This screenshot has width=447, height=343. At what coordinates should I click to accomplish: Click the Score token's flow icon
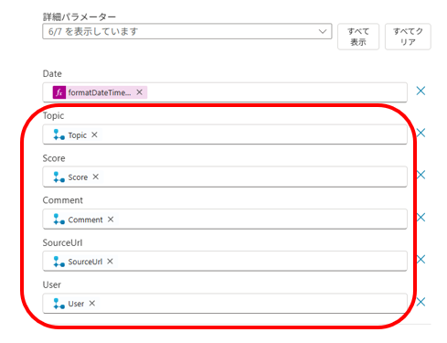tap(59, 177)
